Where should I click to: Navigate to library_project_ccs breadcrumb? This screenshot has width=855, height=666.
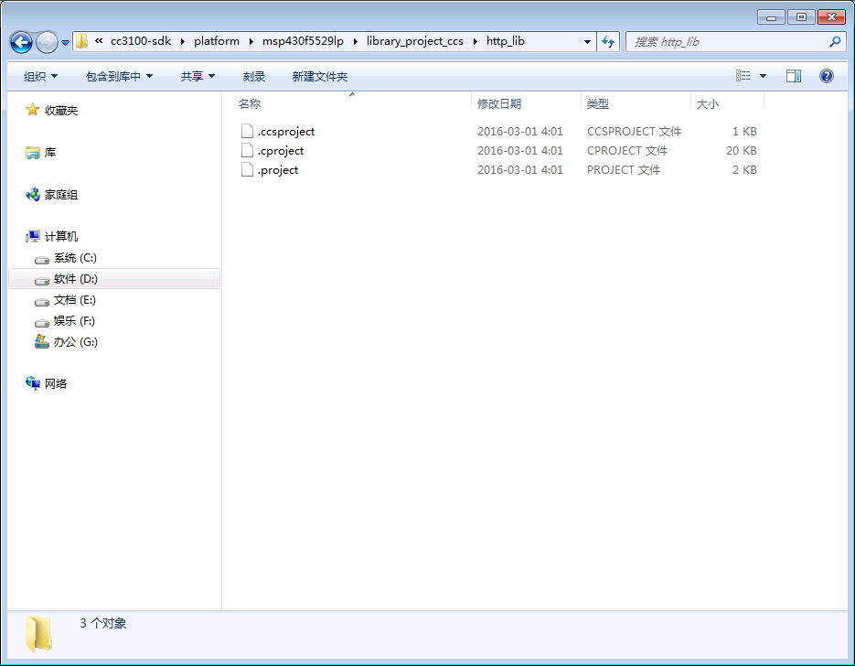coord(415,41)
